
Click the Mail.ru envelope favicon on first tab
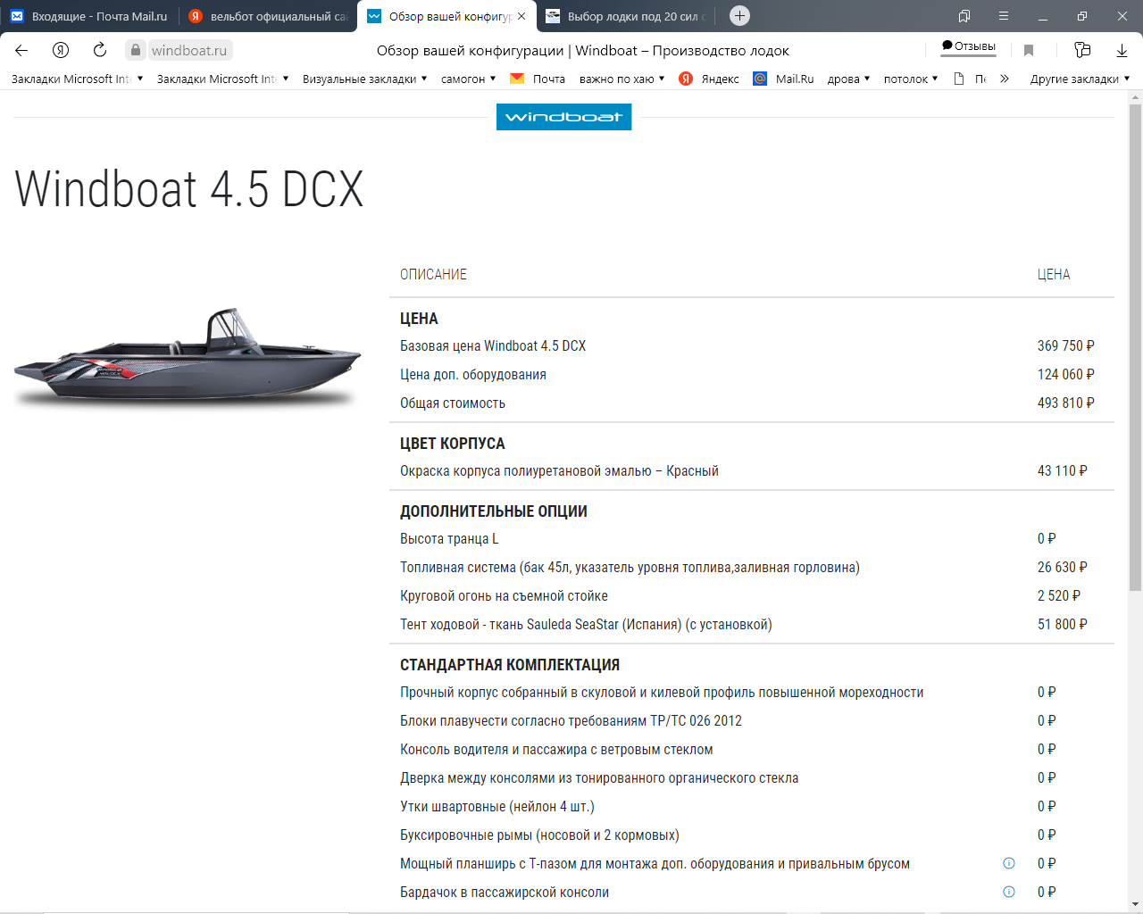pos(17,16)
